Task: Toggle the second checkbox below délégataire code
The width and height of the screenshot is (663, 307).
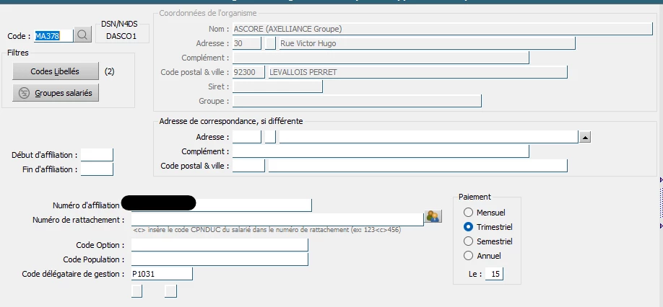Action: (170, 291)
